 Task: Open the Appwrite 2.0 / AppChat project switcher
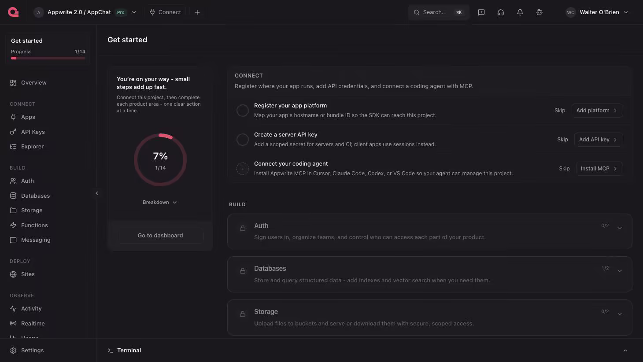point(85,12)
